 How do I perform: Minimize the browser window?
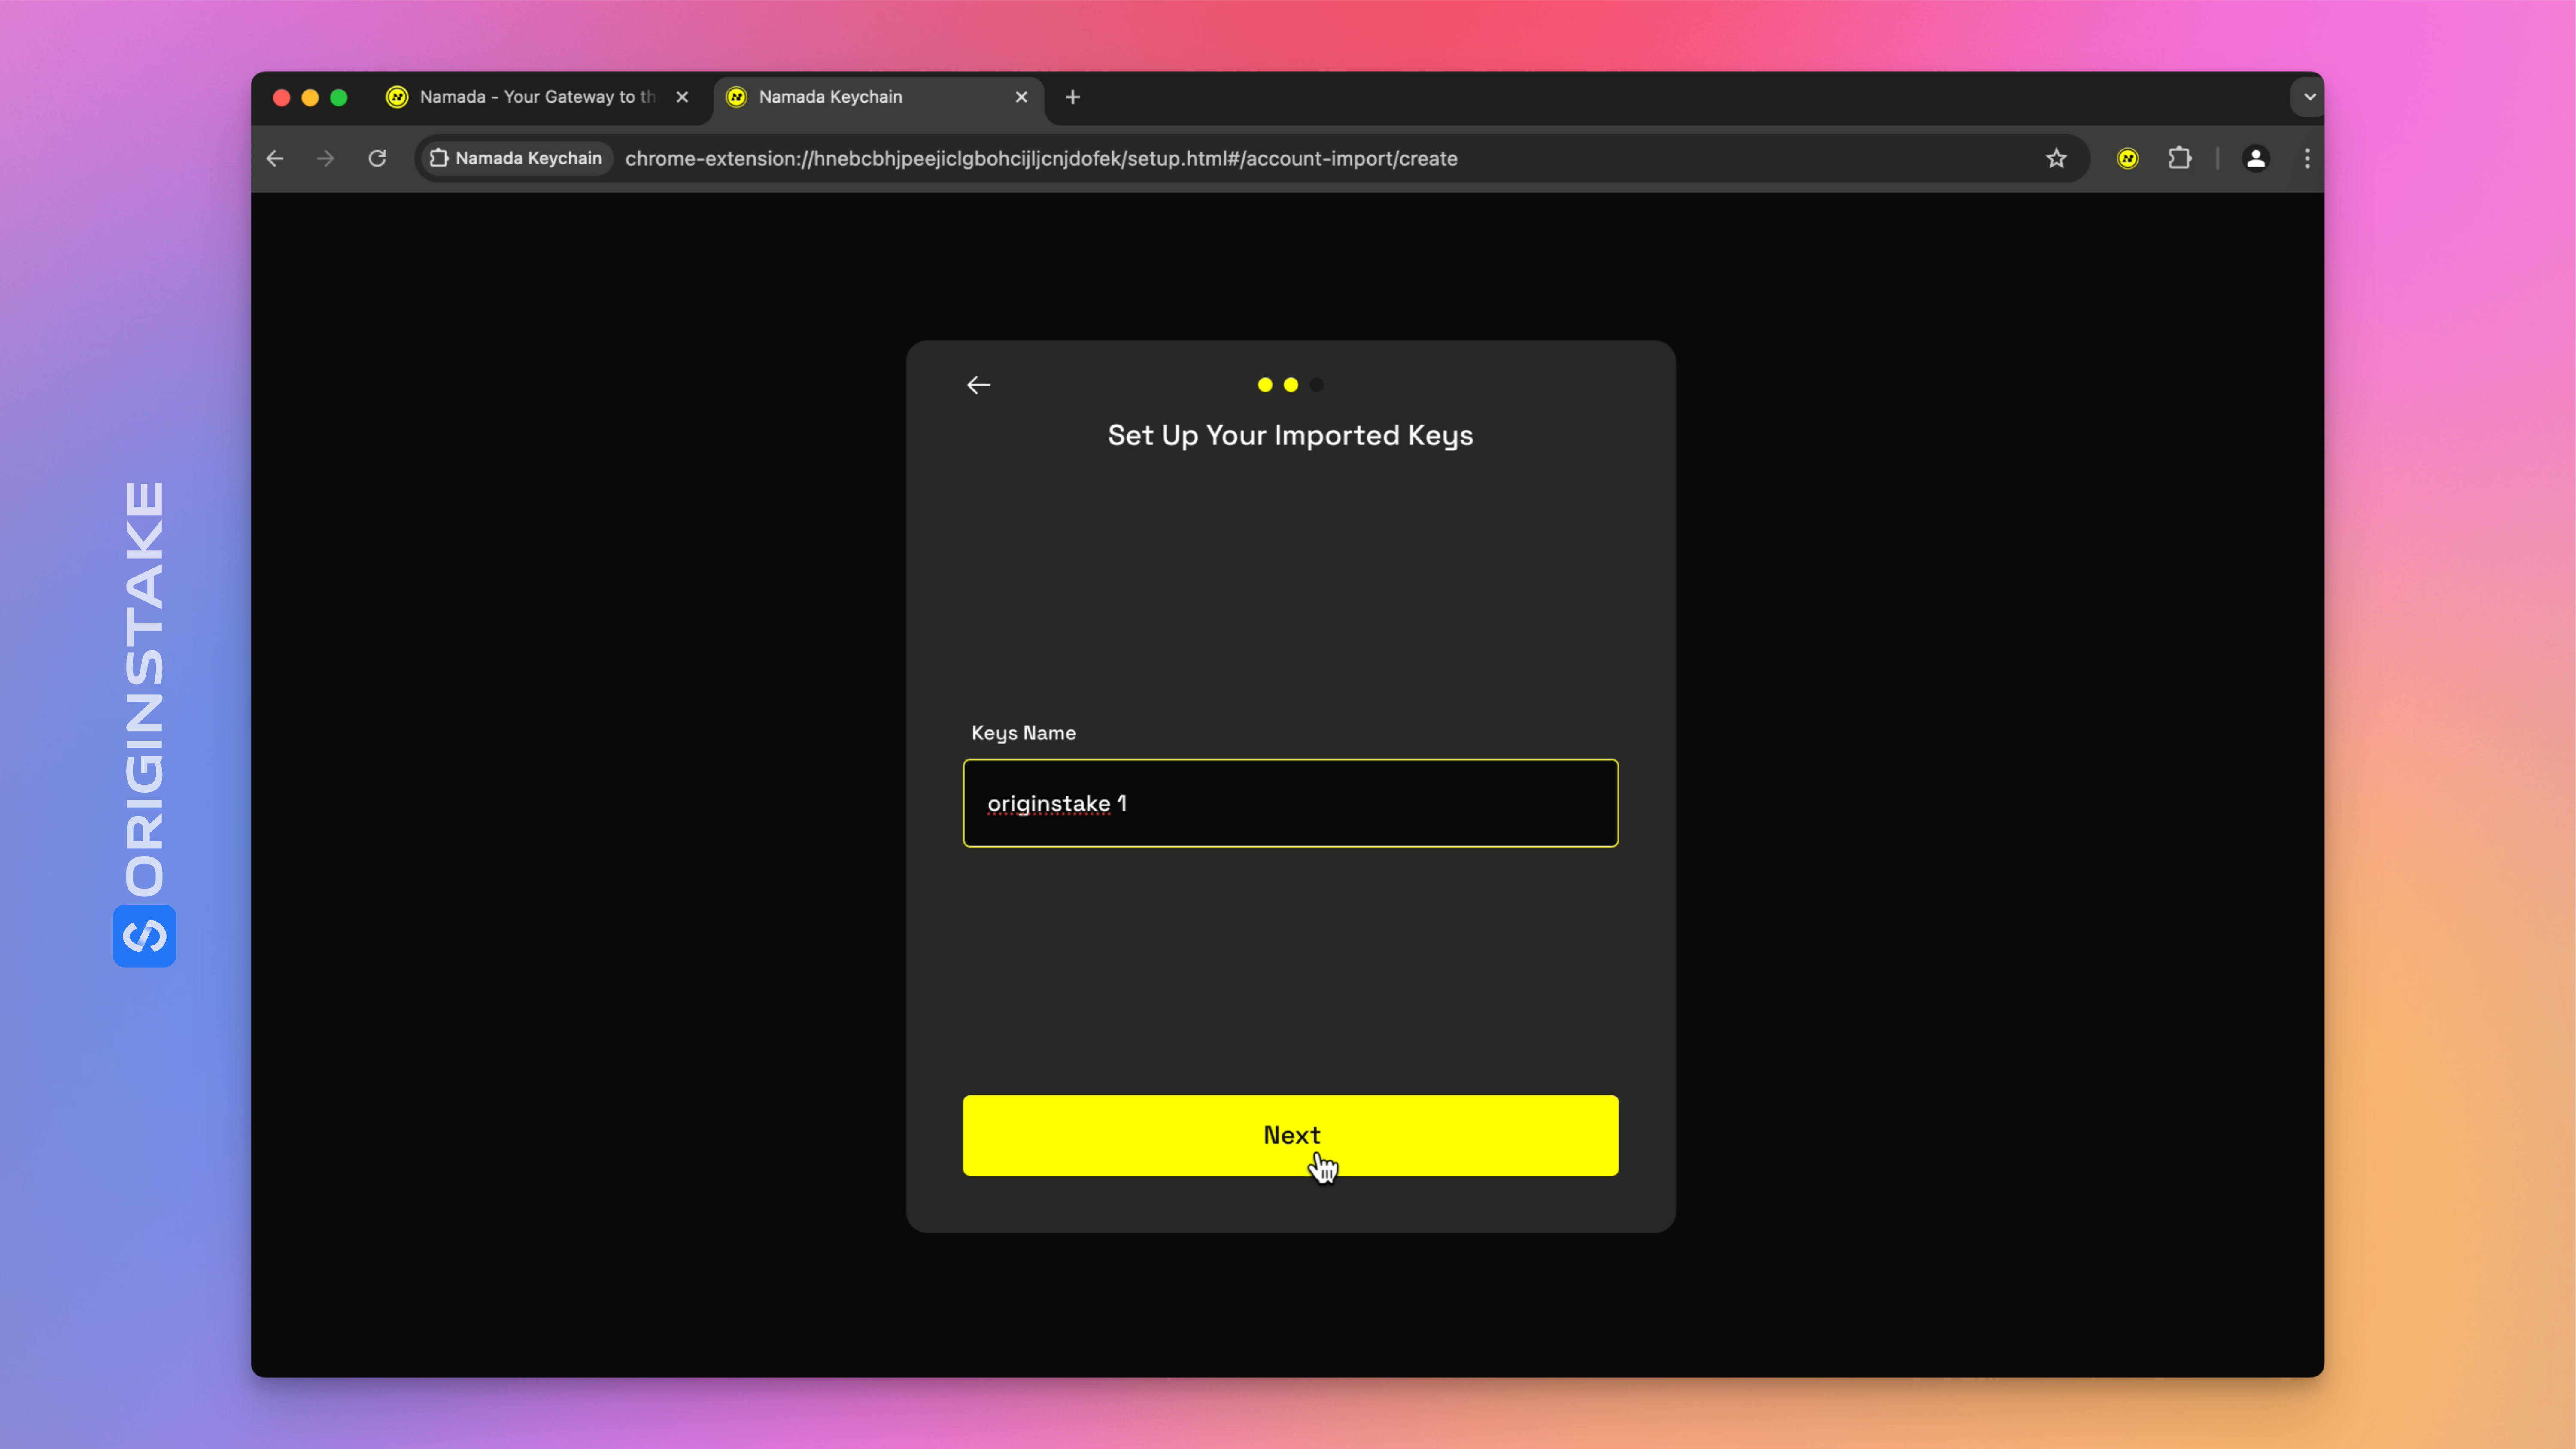[x=310, y=97]
